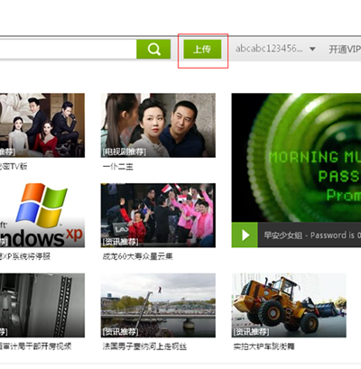Click the green search magnifier icon

coord(153,49)
